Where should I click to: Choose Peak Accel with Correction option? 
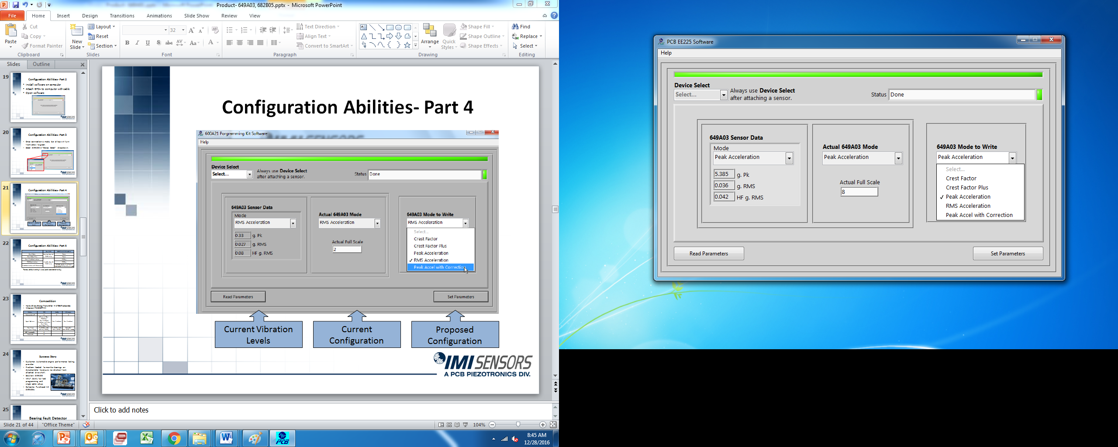[980, 215]
